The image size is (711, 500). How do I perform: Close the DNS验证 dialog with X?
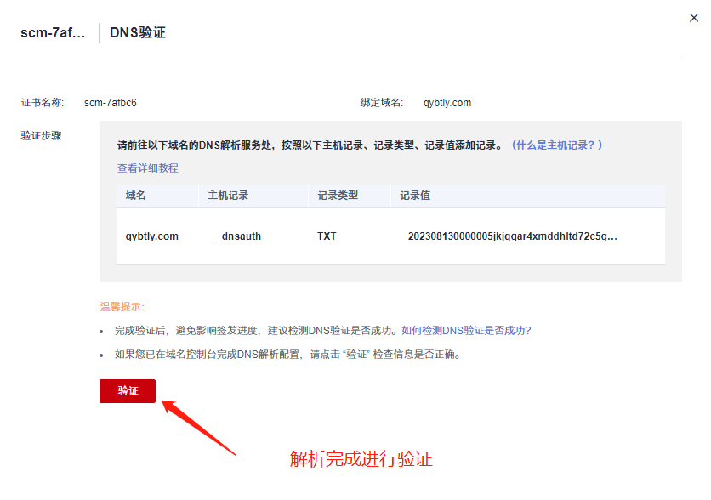click(694, 18)
